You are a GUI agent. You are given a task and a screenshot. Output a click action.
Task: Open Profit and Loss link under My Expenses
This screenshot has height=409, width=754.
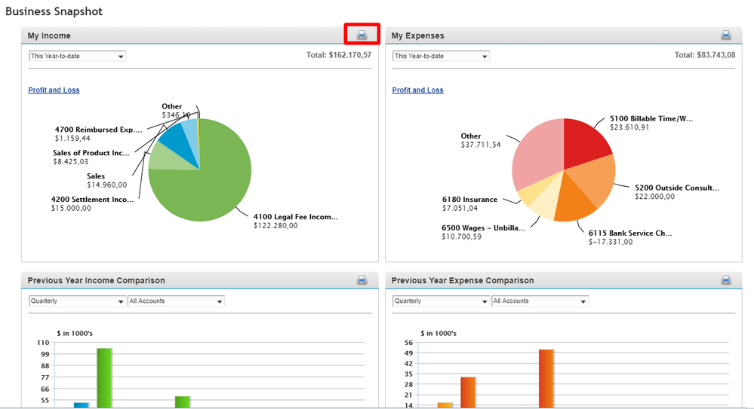click(418, 90)
